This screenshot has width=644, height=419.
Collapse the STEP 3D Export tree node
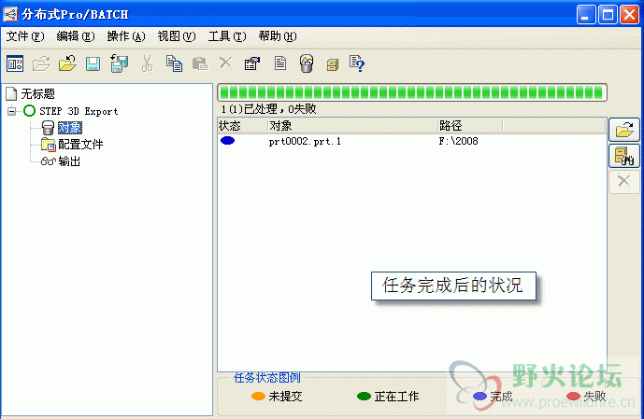click(12, 111)
